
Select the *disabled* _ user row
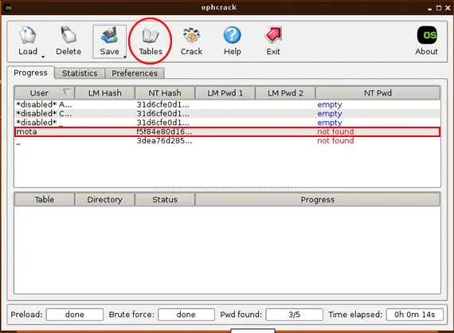tap(227, 123)
